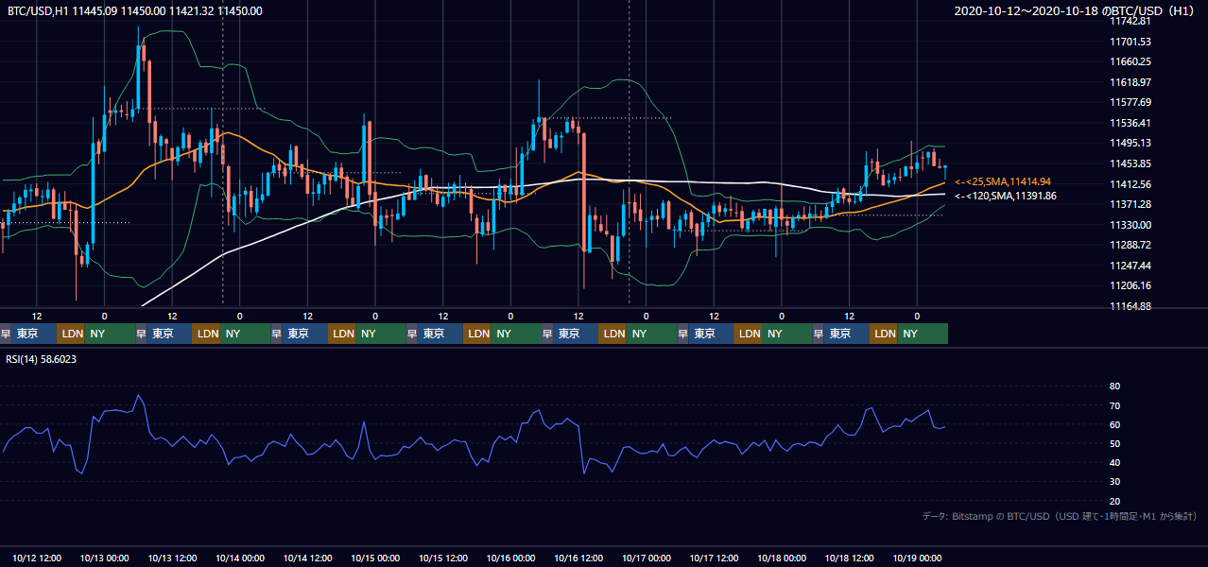This screenshot has height=567, width=1208.
Task: Click price axis value 11495.13
Action: pyautogui.click(x=1130, y=143)
